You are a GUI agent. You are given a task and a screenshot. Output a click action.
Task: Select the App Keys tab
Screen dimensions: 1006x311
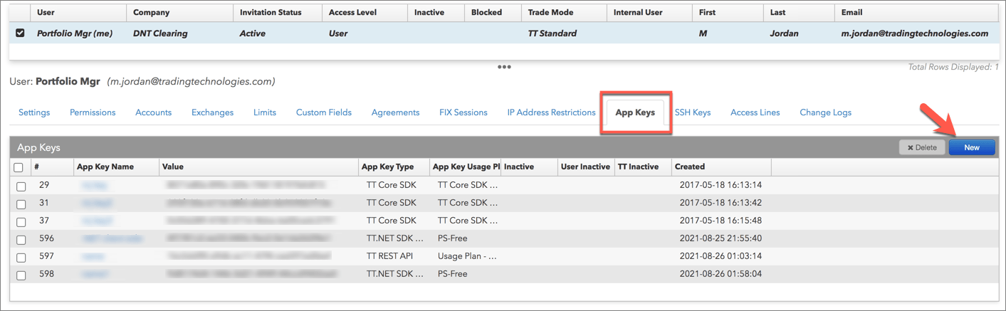[x=635, y=112]
